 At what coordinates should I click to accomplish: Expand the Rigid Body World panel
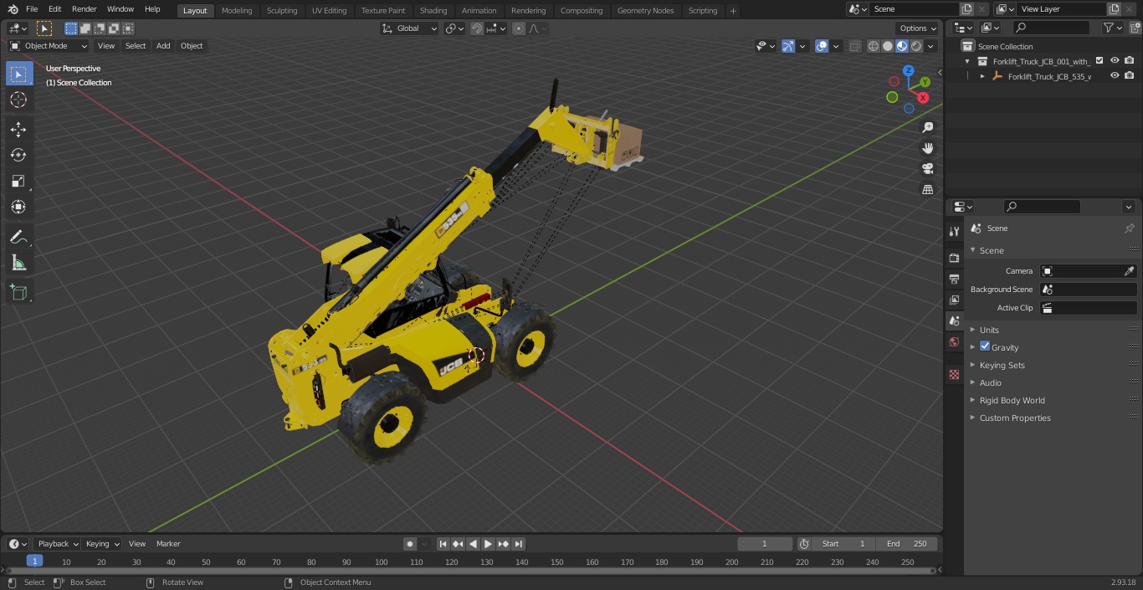pos(1012,400)
